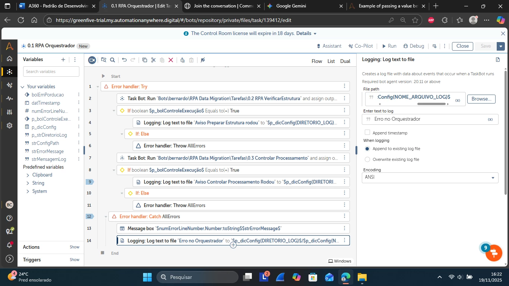The image size is (509, 286).
Task: Click the File path horizontal scrollbar
Action: point(432,104)
